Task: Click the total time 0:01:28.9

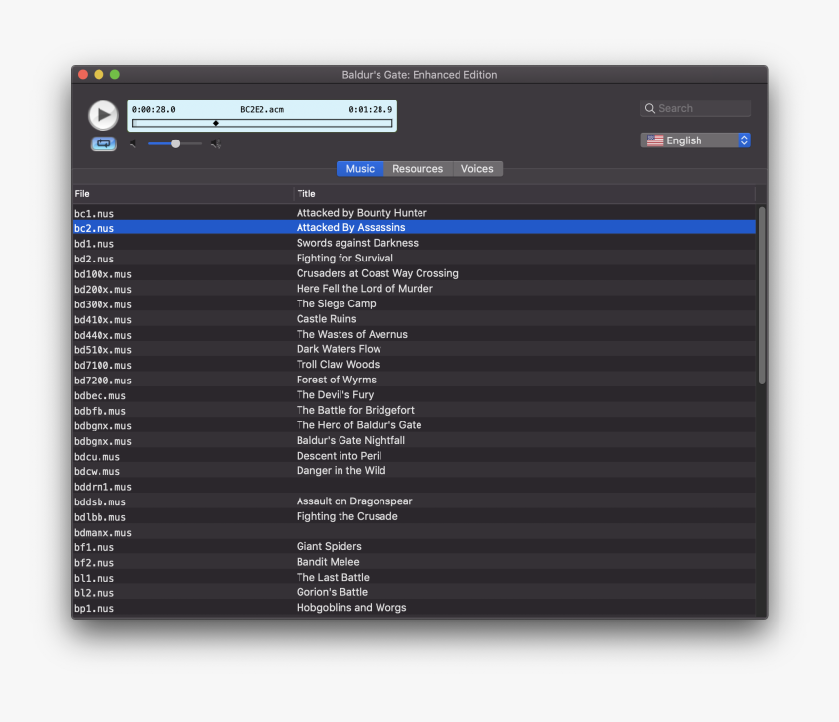Action: 371,109
